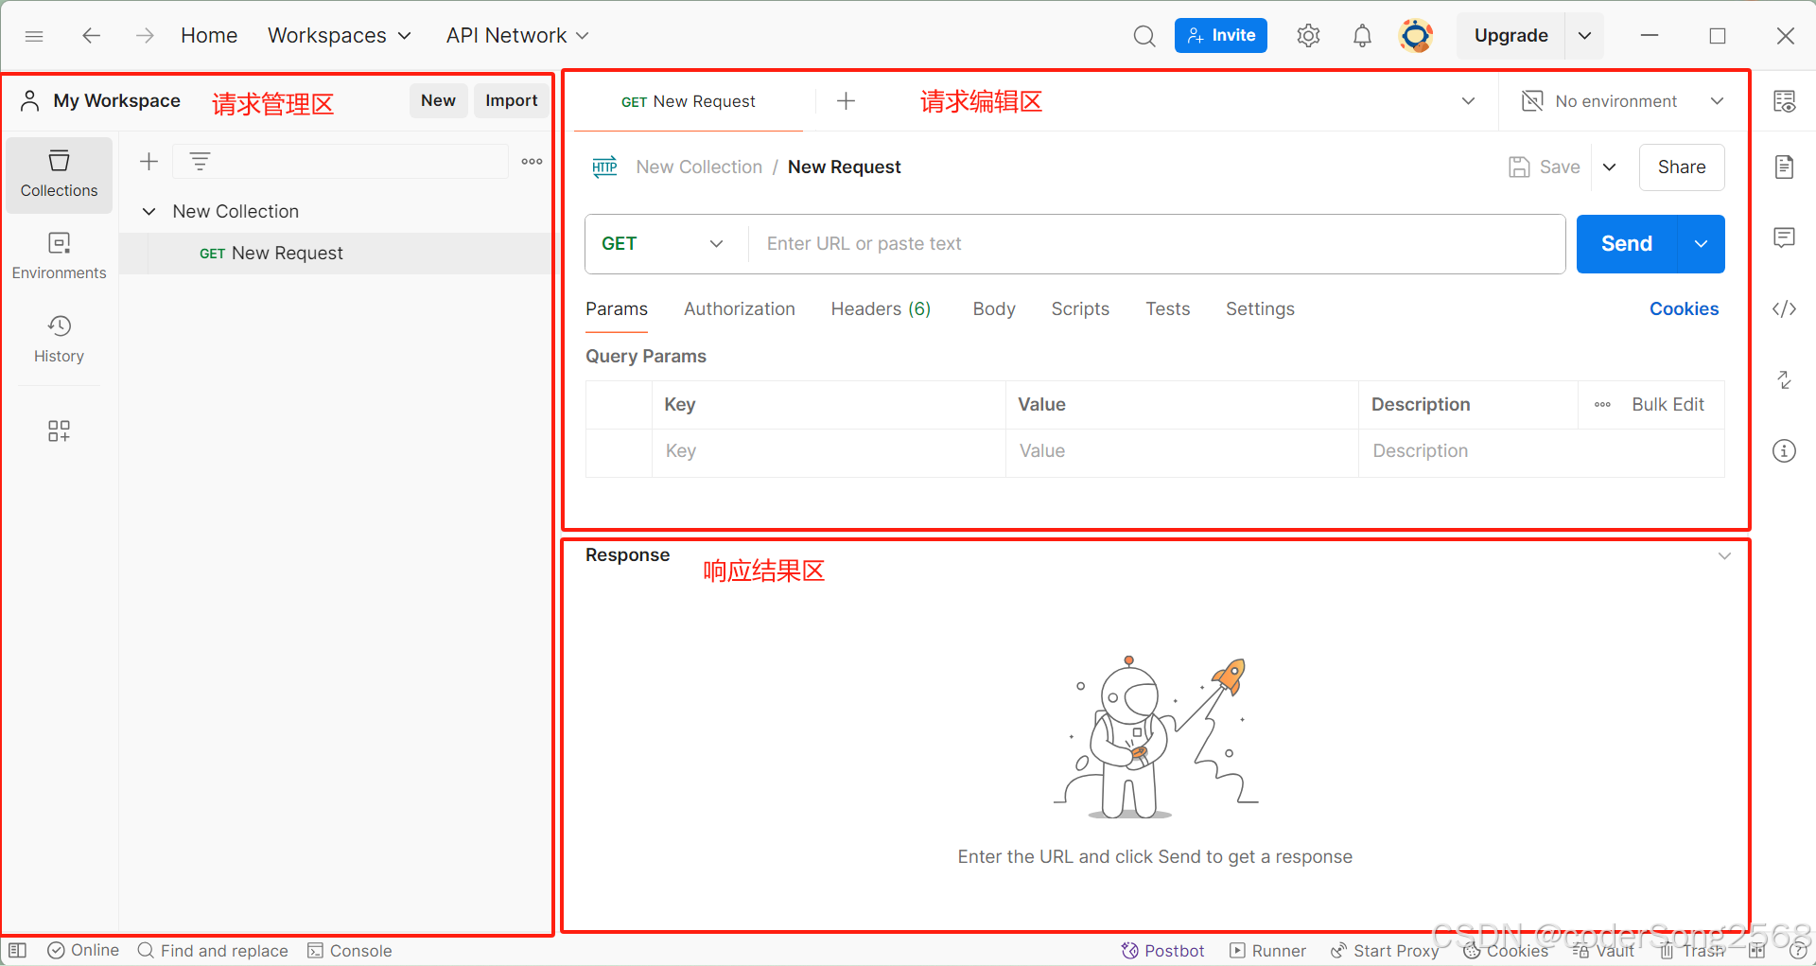
Task: Open the API Network dropdown
Action: point(517,36)
